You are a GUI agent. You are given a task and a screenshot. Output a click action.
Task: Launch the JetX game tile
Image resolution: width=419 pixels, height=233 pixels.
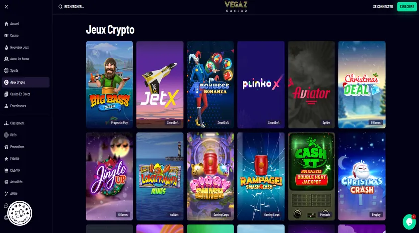click(160, 85)
